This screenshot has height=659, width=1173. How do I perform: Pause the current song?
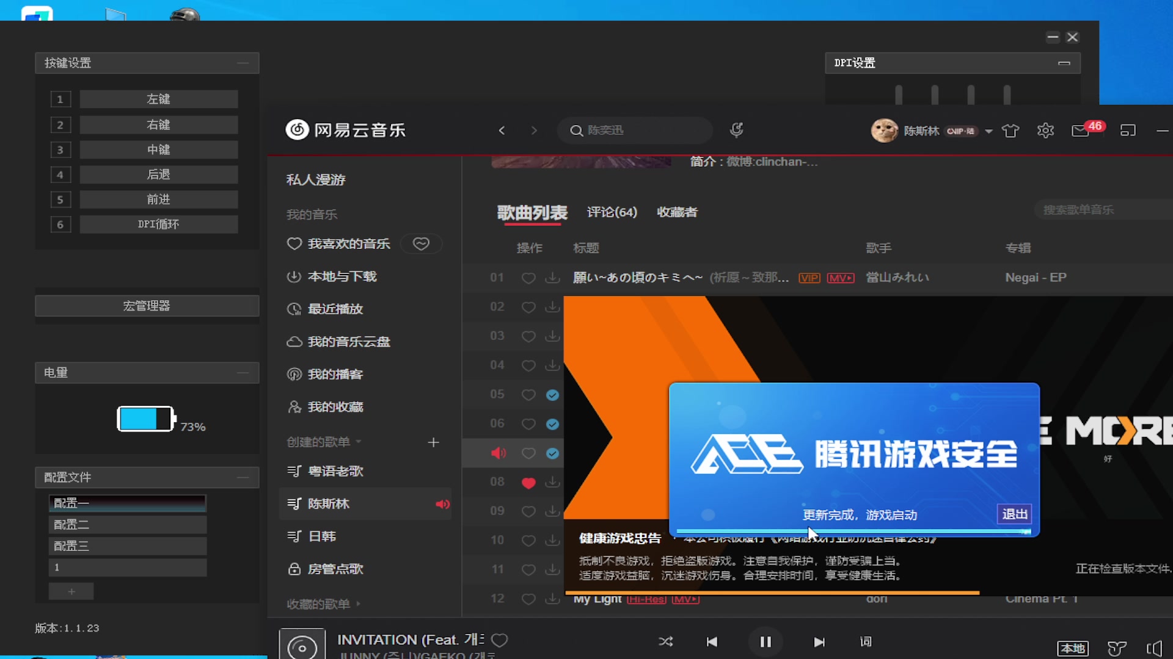pyautogui.click(x=766, y=641)
